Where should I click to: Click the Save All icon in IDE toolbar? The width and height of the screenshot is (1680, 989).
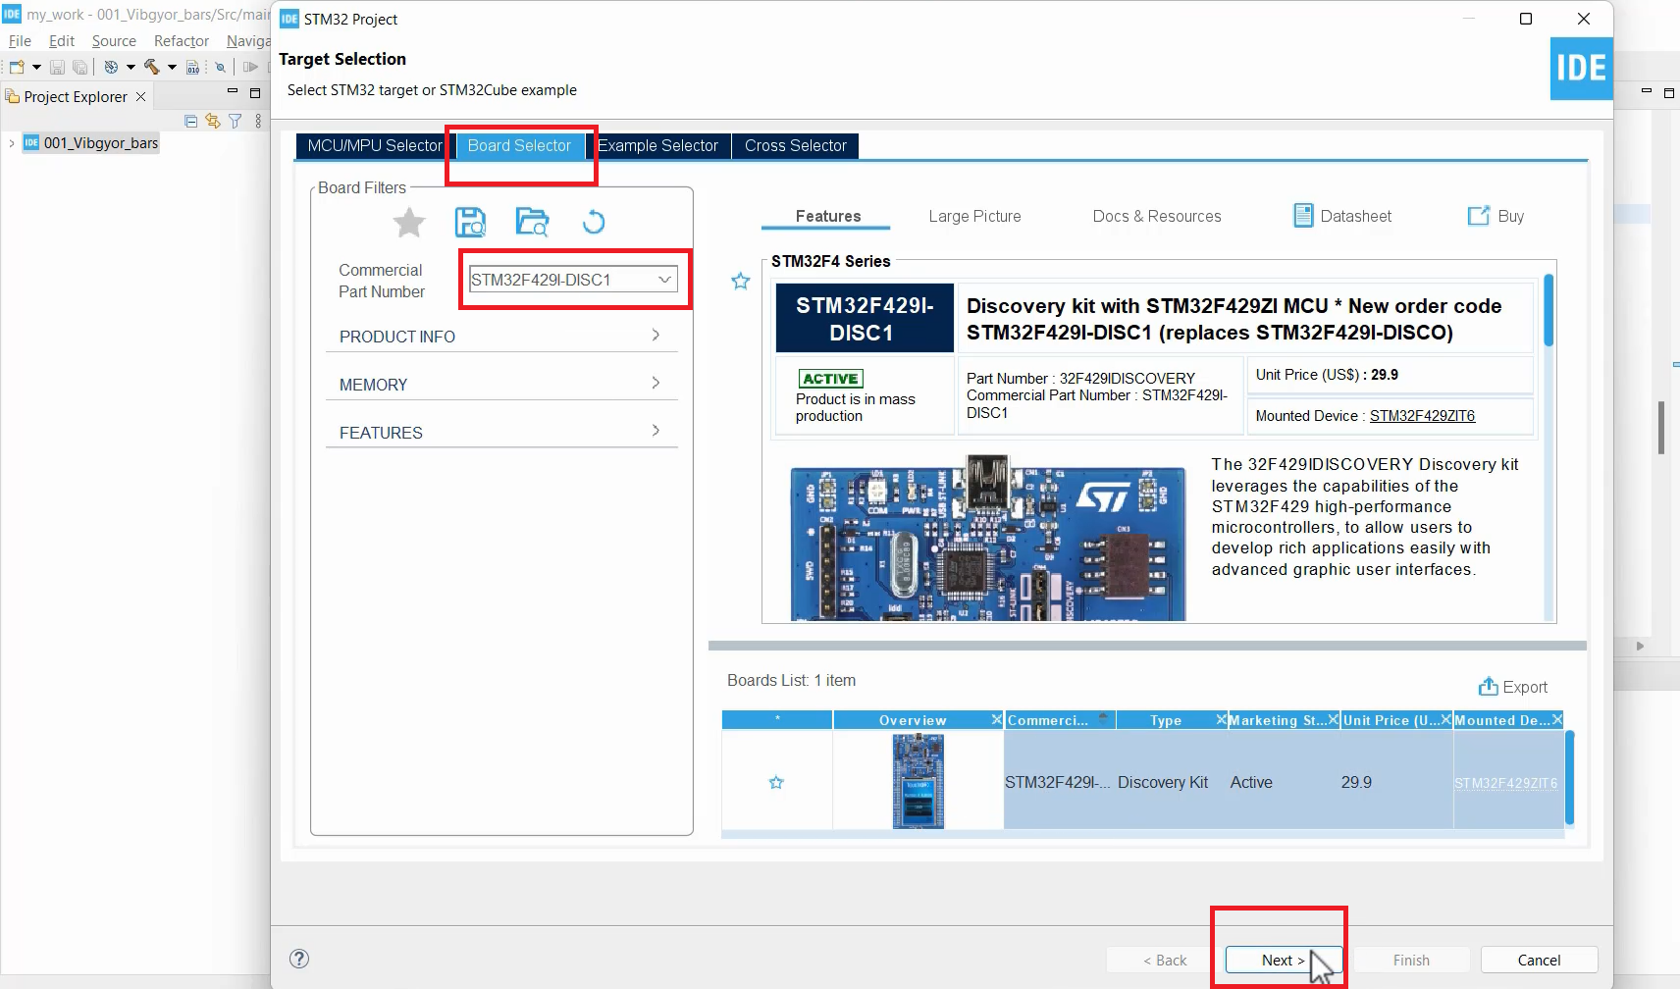pos(79,67)
